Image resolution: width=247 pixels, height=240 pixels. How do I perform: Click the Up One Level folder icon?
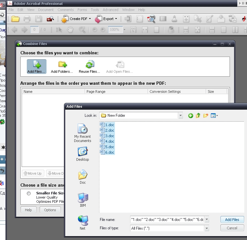[198, 116]
